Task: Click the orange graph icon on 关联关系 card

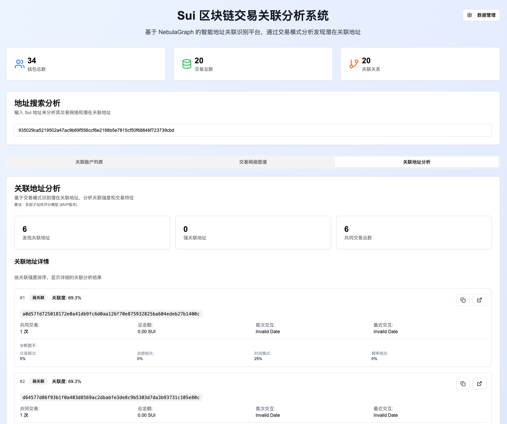Action: point(353,64)
